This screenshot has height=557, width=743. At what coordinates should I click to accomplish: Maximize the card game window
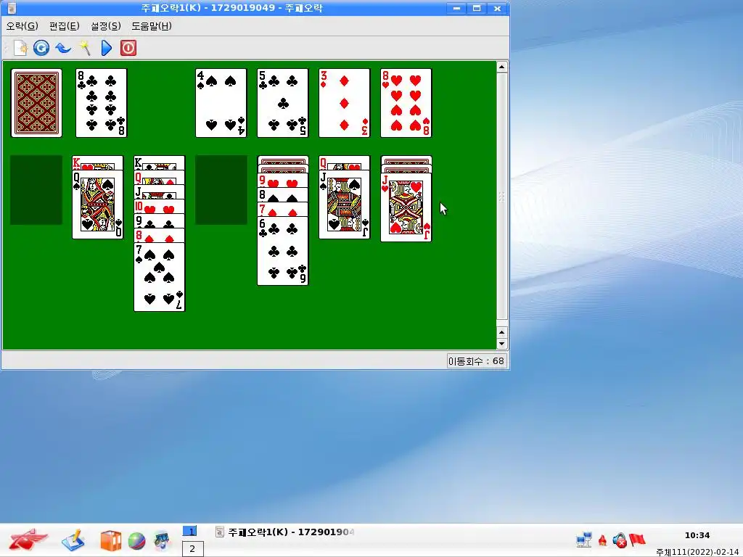click(477, 8)
